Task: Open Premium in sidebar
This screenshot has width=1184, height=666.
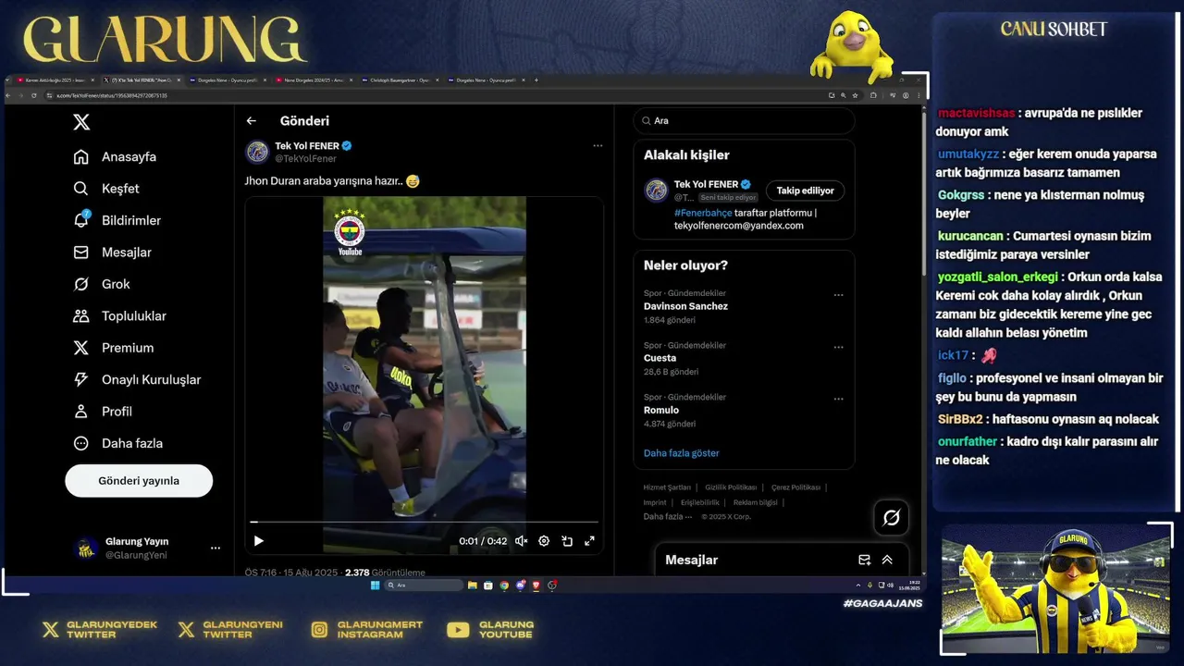Action: tap(113, 348)
